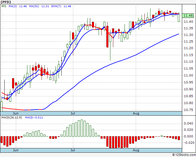Click the MA(50) value 11.31
This screenshot has height=157, width=196.
click(x=45, y=6)
